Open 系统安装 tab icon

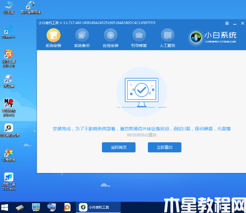(53, 36)
